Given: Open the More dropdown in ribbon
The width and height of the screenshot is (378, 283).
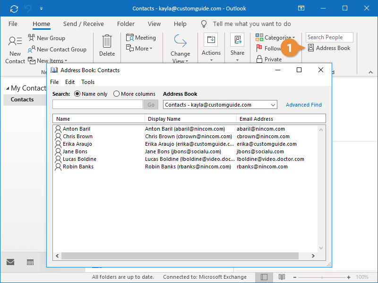Looking at the screenshot, I should tap(139, 49).
